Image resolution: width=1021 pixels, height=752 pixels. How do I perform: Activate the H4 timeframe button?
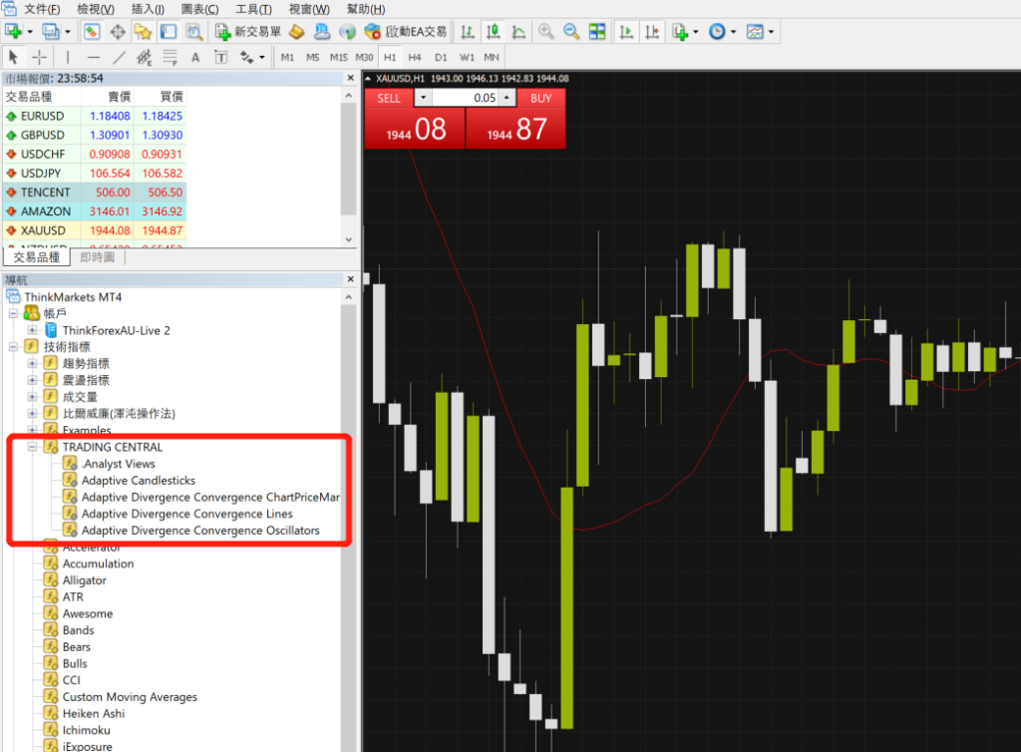(x=415, y=57)
